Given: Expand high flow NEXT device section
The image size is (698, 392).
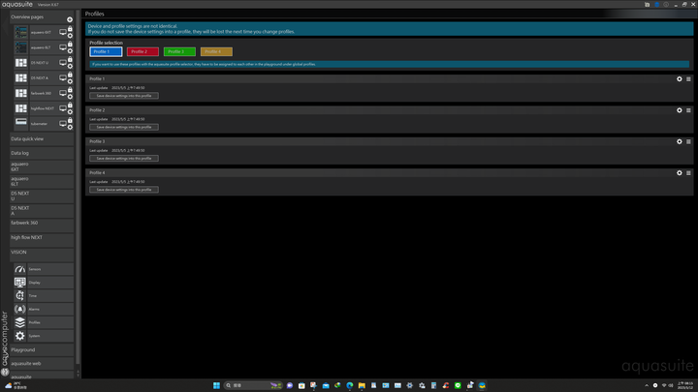Looking at the screenshot, I should point(42,240).
